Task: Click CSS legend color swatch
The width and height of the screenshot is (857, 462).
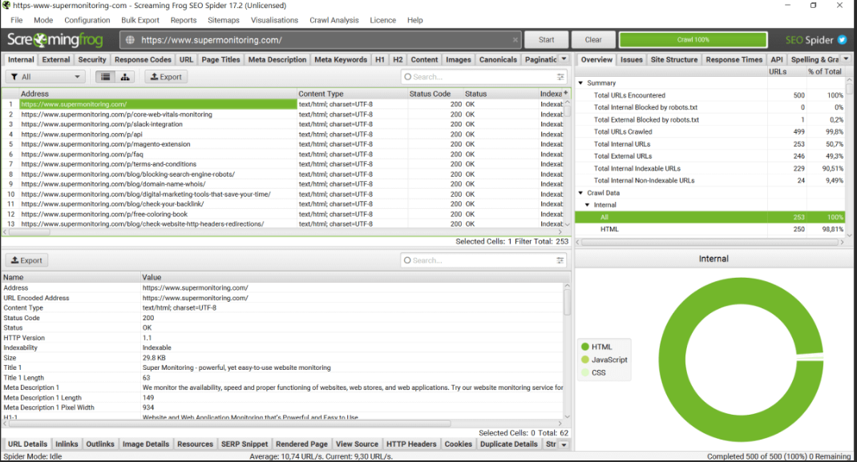Action: pyautogui.click(x=584, y=373)
